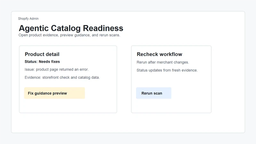
Task: Click the word Readiness in the title
Action: click(x=103, y=28)
